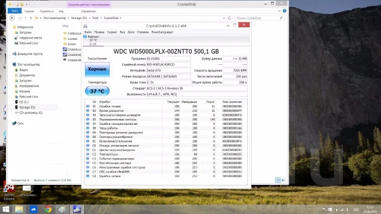Expand breadcrumb arrow after Distr
Screen dimensions: 381x214
tap(101, 18)
